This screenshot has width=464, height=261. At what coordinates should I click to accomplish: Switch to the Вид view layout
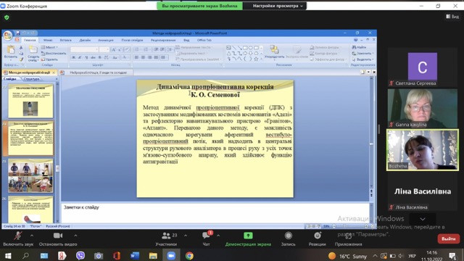pyautogui.click(x=452, y=17)
